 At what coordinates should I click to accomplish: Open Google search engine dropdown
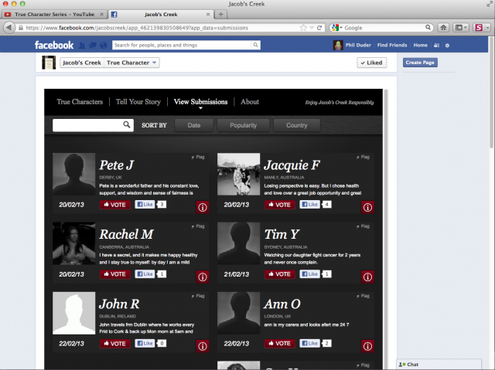pyautogui.click(x=337, y=27)
